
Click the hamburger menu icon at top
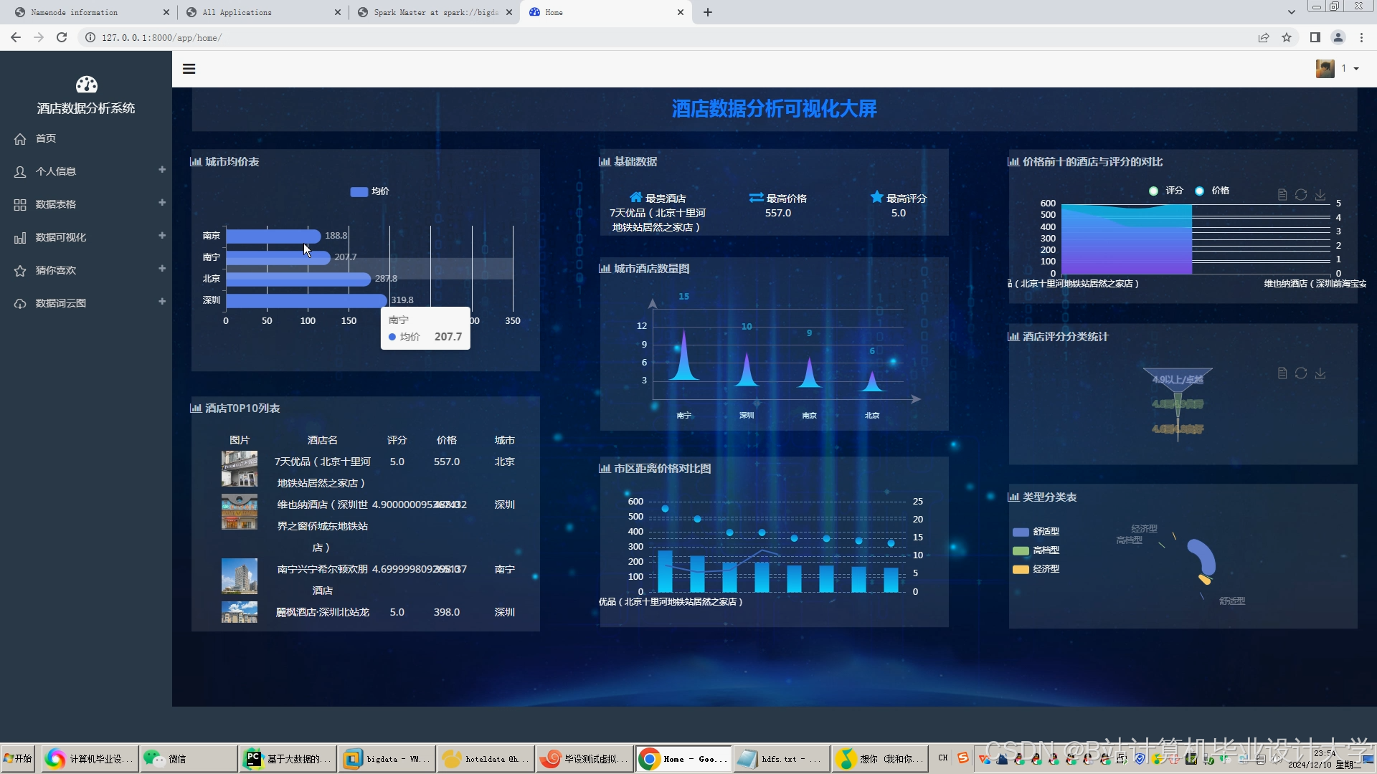[x=189, y=68]
